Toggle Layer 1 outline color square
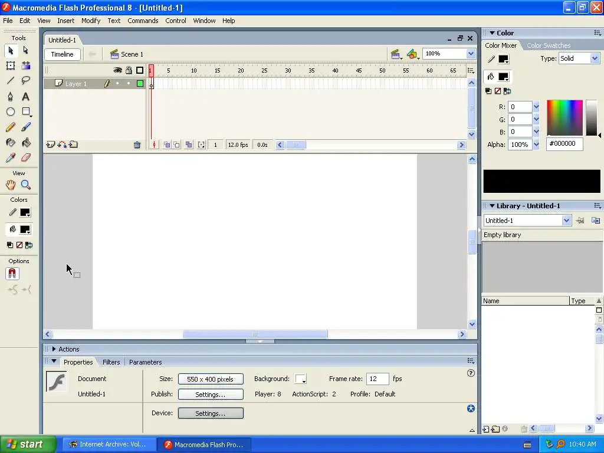 coord(140,84)
